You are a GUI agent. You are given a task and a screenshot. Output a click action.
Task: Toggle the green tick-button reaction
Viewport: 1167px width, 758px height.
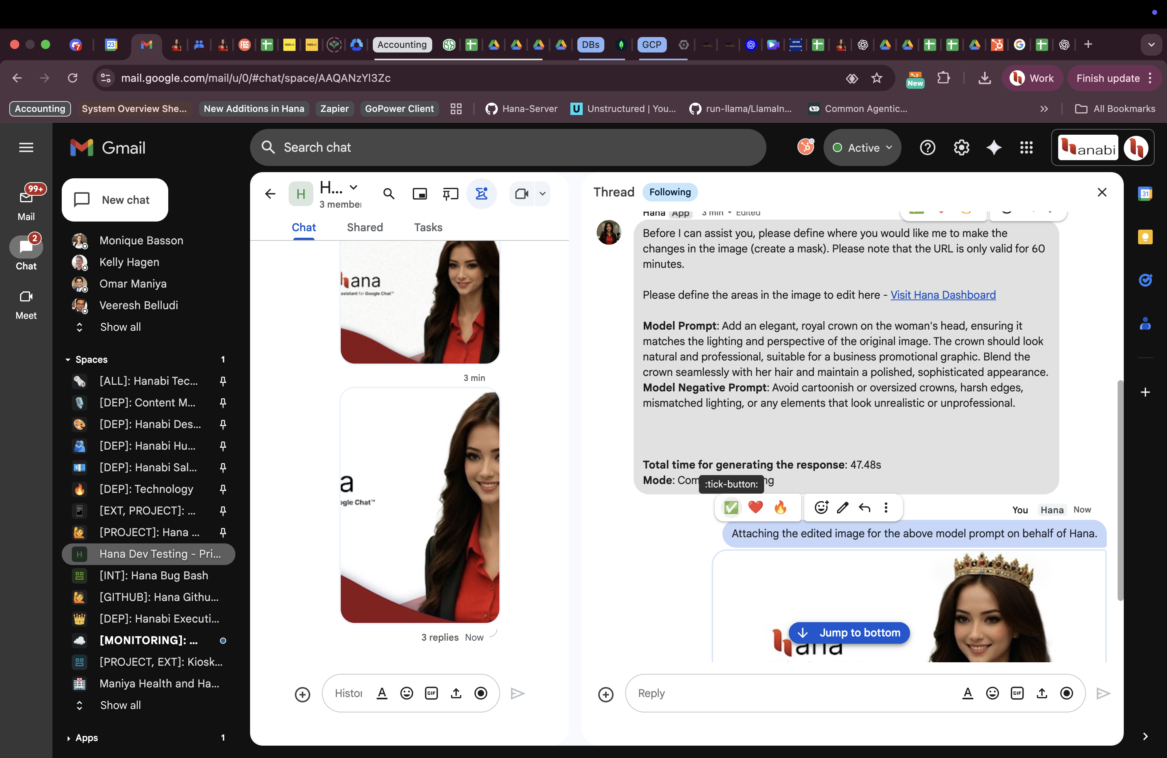point(731,507)
